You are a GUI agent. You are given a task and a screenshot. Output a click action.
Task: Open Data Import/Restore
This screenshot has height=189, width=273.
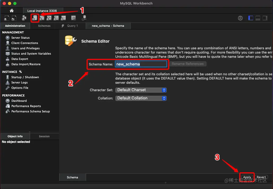[26, 64]
